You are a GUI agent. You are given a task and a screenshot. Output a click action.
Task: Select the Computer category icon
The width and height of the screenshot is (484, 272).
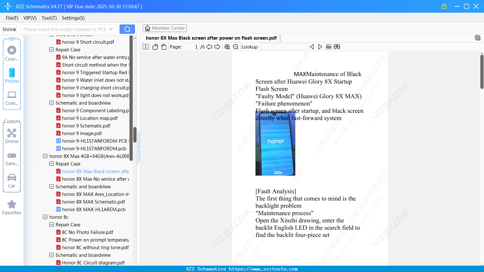click(12, 98)
